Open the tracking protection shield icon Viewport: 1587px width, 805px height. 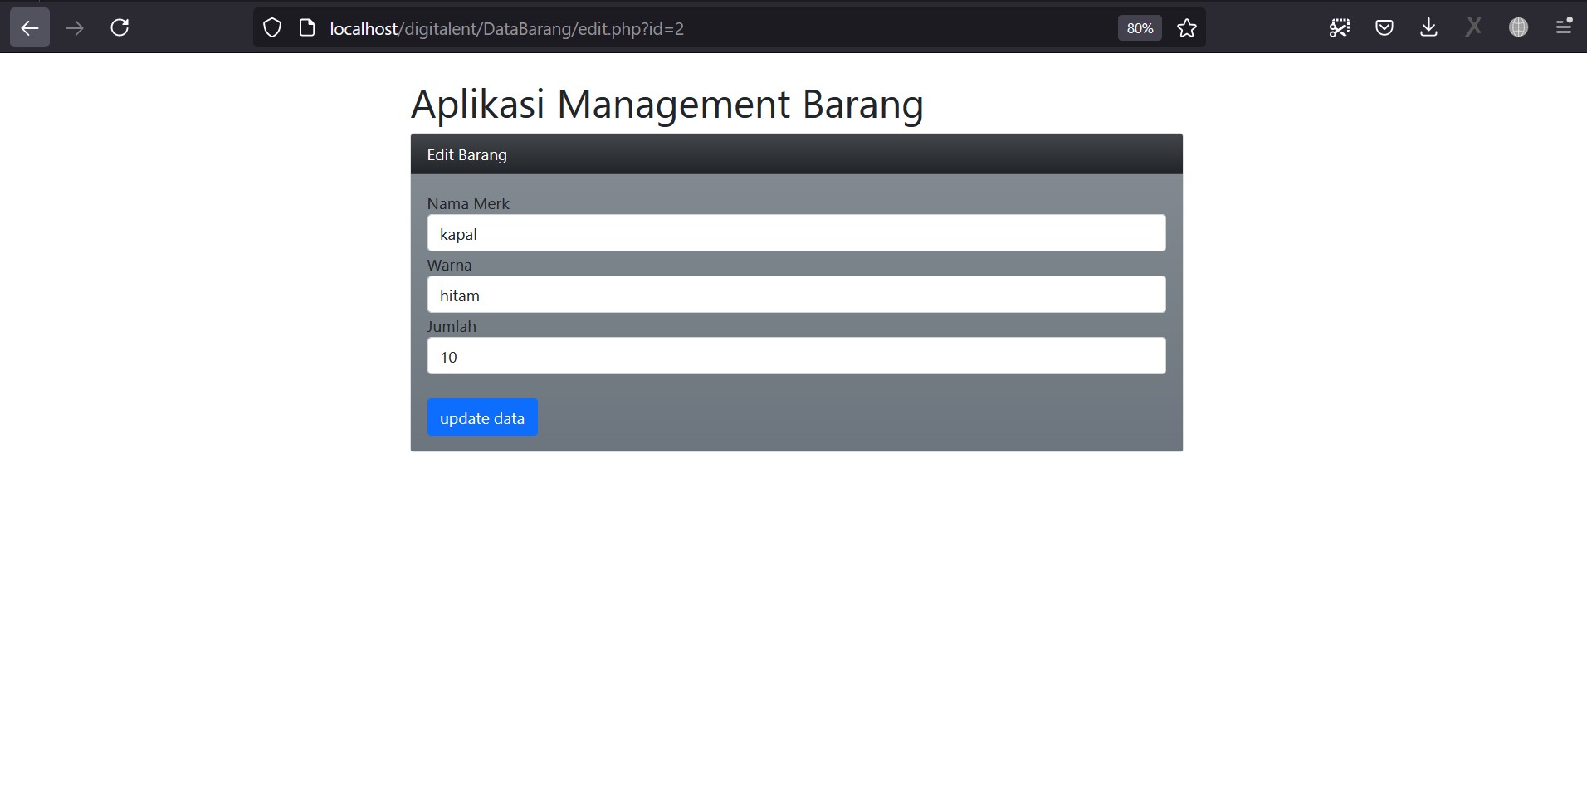(x=272, y=28)
